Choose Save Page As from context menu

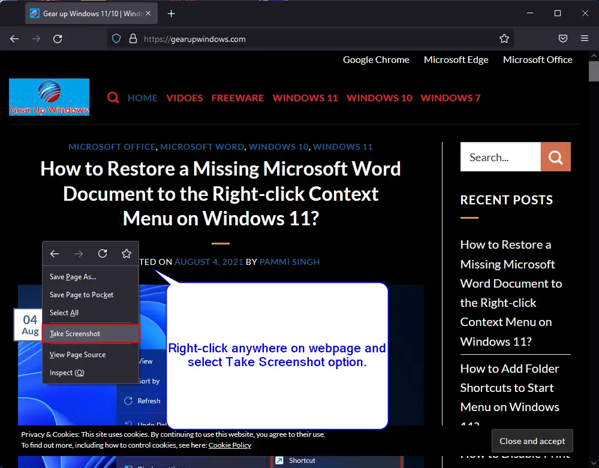(91, 277)
